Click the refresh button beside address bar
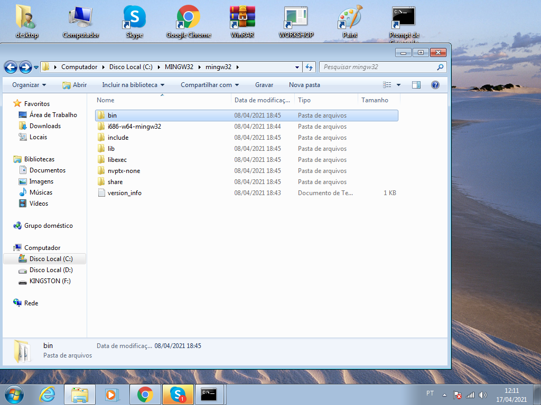This screenshot has width=541, height=405. point(310,67)
